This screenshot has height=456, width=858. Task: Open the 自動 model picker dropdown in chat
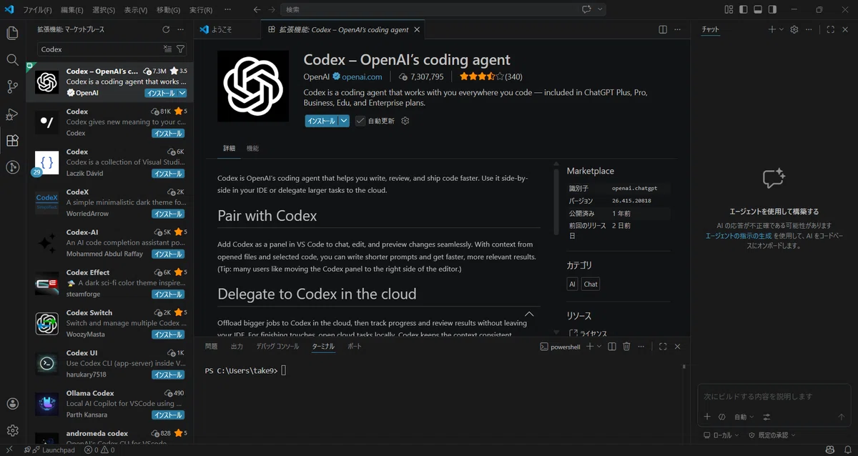point(744,417)
